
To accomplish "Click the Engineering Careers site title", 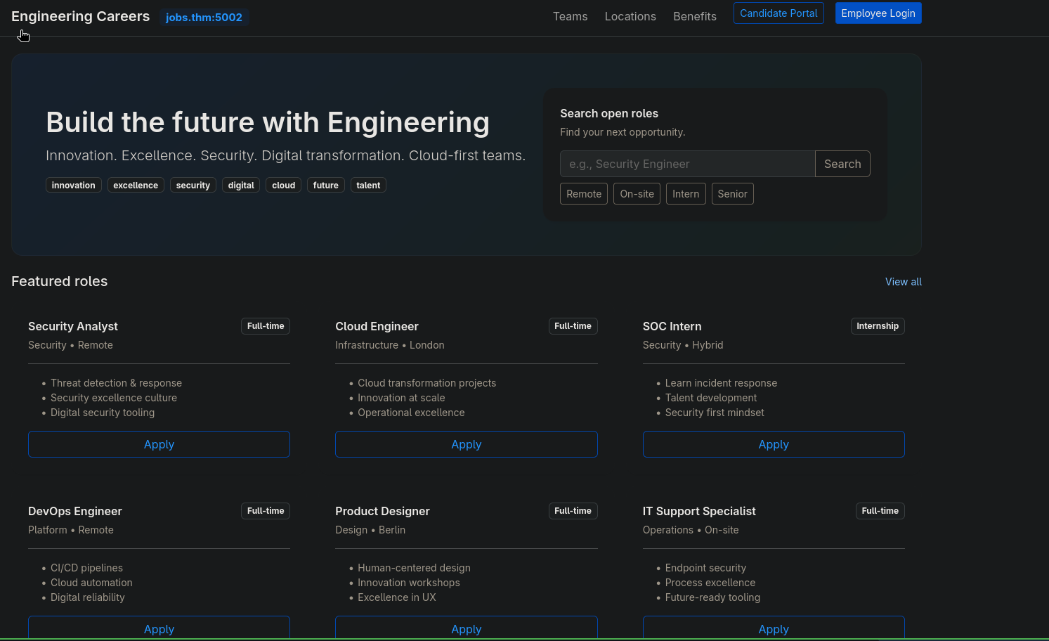I will point(80,16).
